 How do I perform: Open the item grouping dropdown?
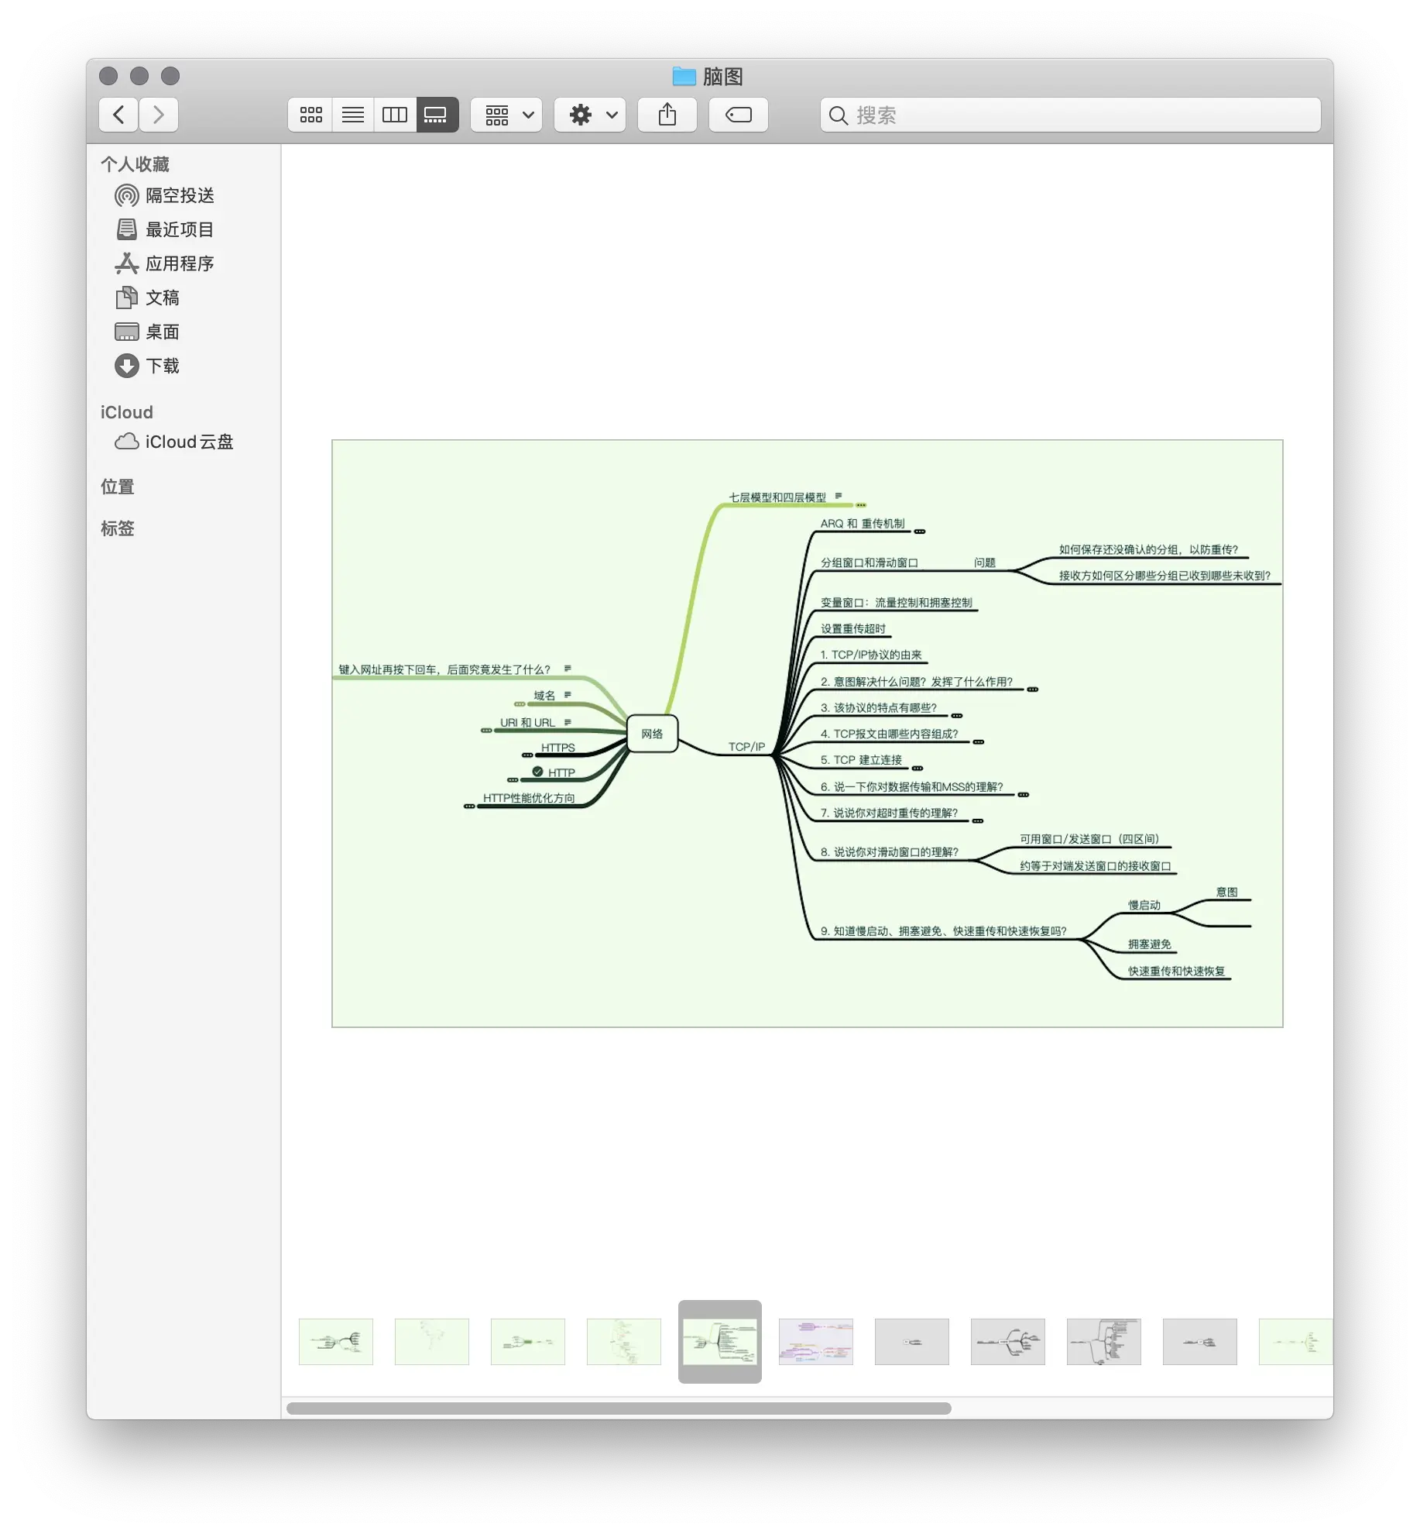pyautogui.click(x=506, y=115)
